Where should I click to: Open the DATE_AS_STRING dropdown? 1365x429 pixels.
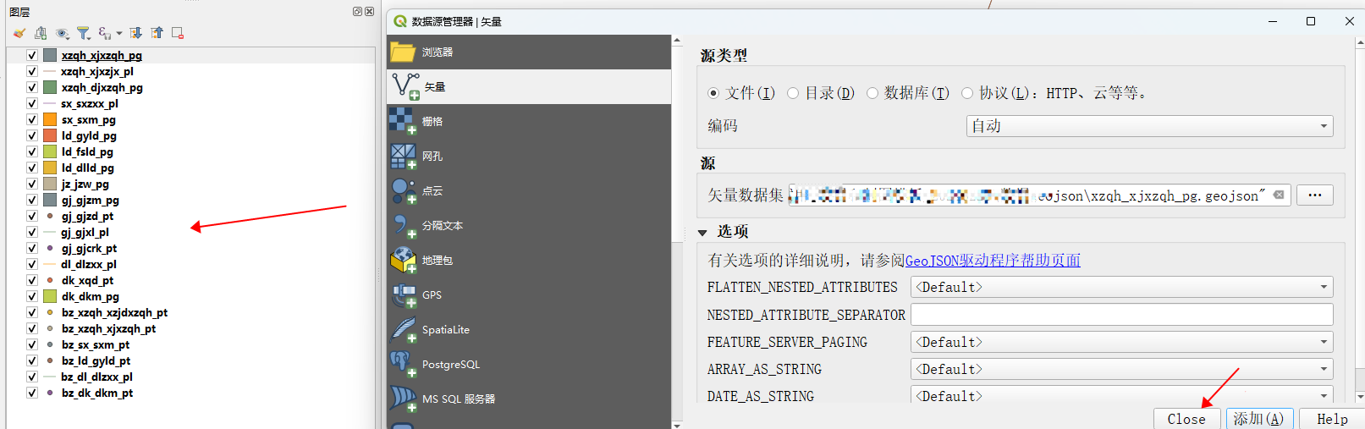tap(1121, 395)
